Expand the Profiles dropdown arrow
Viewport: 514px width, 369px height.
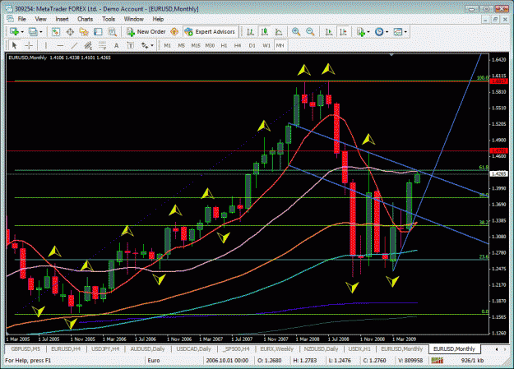point(41,32)
